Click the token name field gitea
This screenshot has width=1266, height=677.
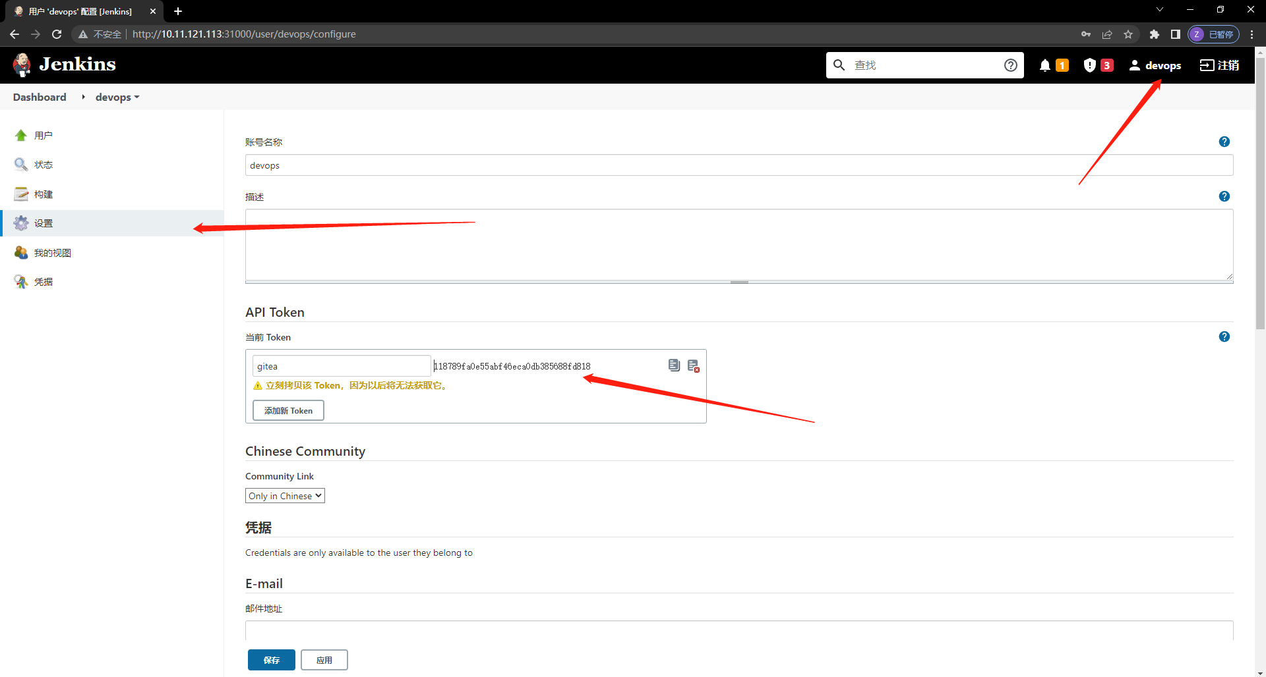[x=342, y=366]
